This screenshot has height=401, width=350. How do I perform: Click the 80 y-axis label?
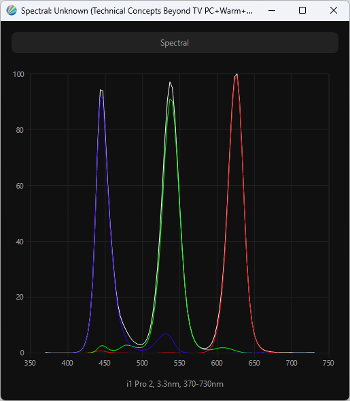point(20,130)
